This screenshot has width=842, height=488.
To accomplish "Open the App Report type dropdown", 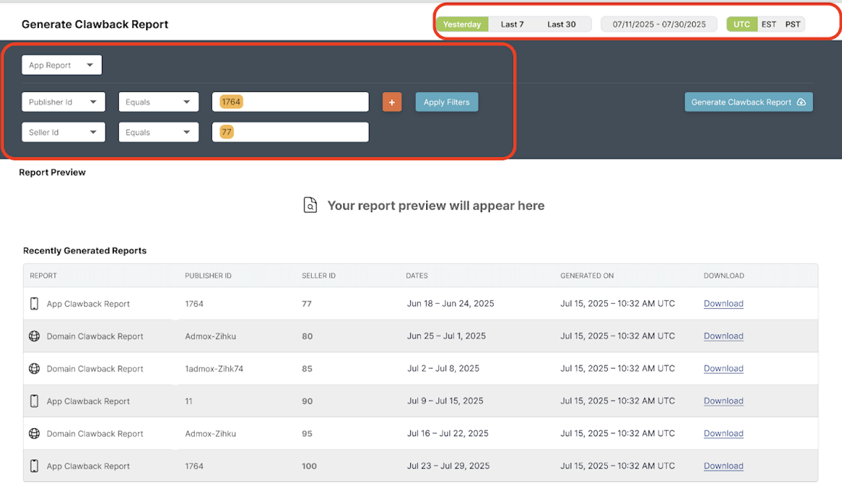I will [x=62, y=65].
